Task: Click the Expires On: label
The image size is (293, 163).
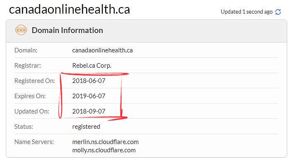Action: click(x=30, y=96)
